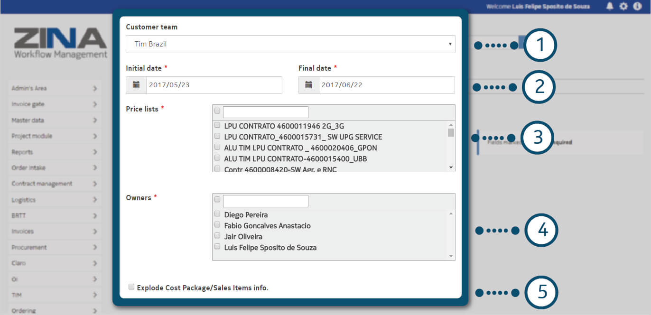
Task: Click the Price lists scrollbar thumb
Action: point(451,132)
